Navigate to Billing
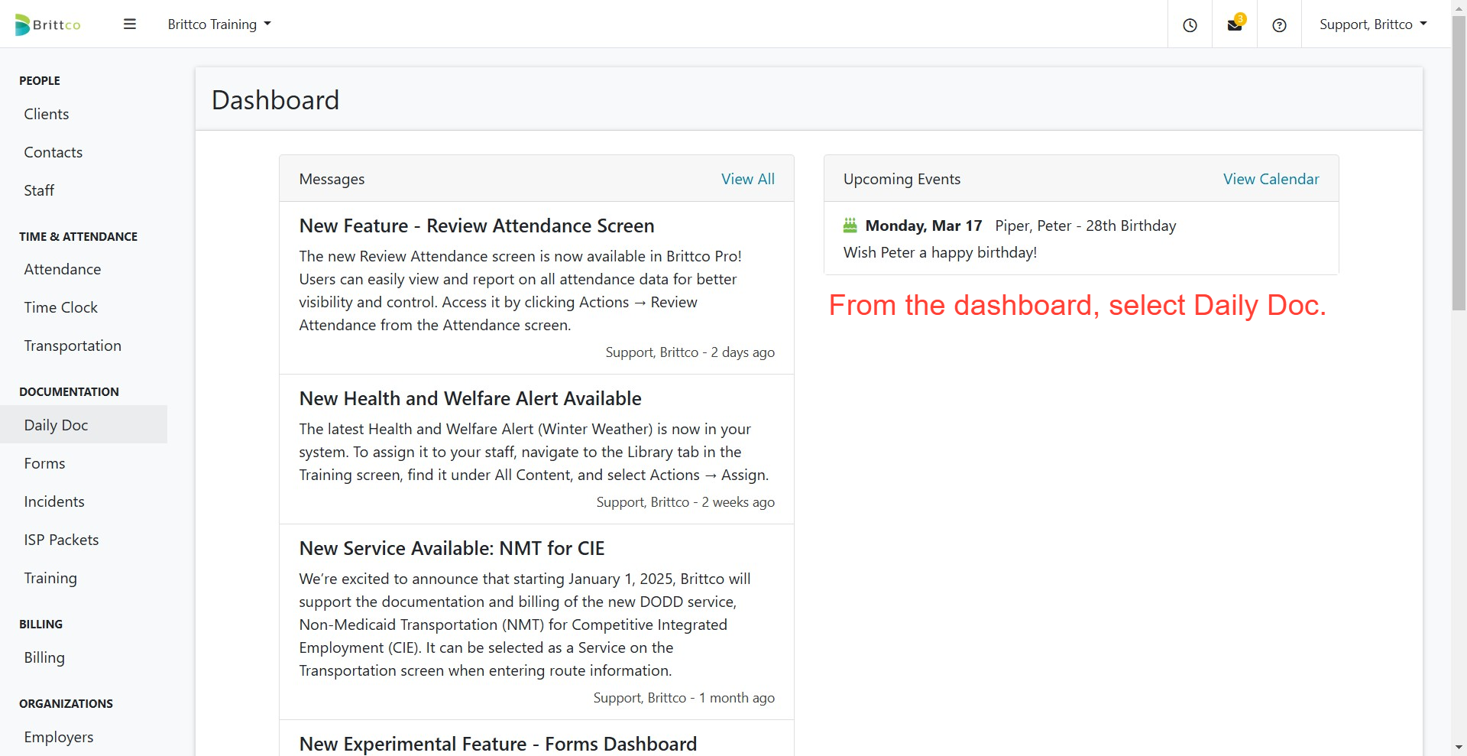Screen dimensions: 1467x756 point(44,657)
